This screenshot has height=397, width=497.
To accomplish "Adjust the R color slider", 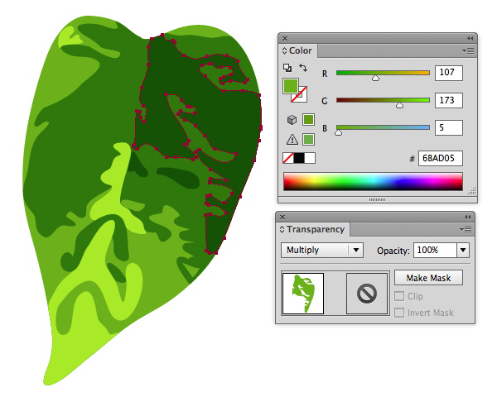I will [x=375, y=78].
